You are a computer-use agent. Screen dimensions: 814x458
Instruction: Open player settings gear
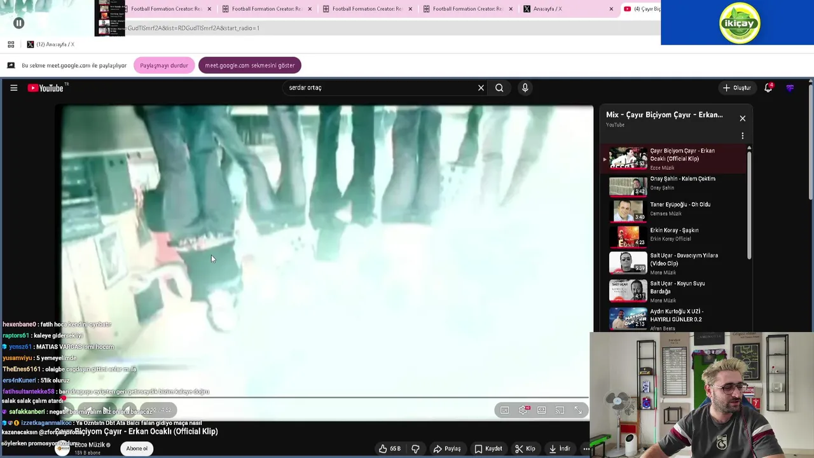523,410
